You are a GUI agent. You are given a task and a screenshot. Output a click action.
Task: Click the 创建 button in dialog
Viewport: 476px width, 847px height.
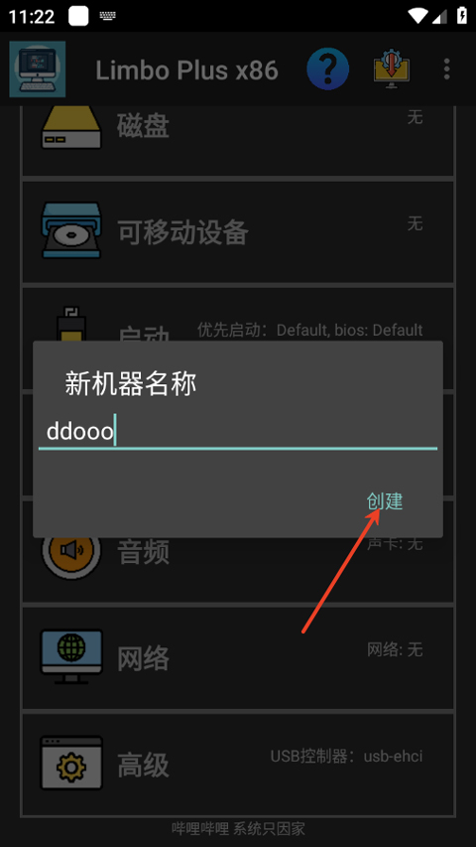click(x=384, y=501)
